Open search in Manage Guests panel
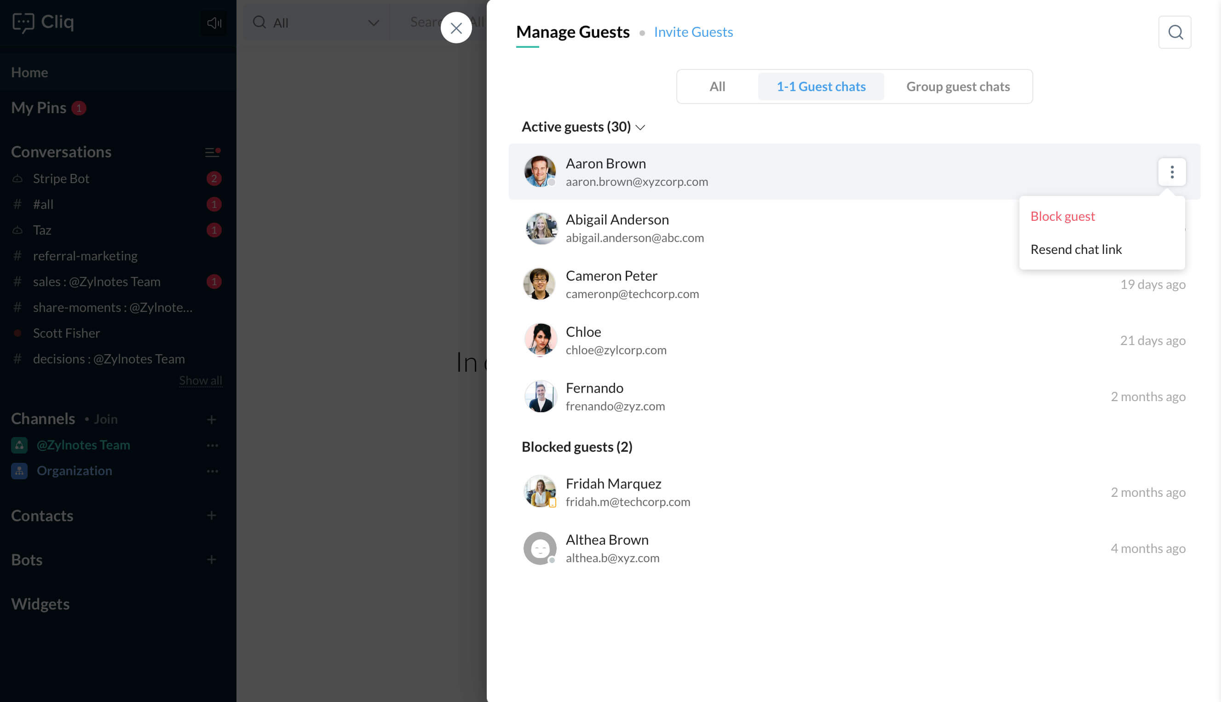 (1175, 32)
